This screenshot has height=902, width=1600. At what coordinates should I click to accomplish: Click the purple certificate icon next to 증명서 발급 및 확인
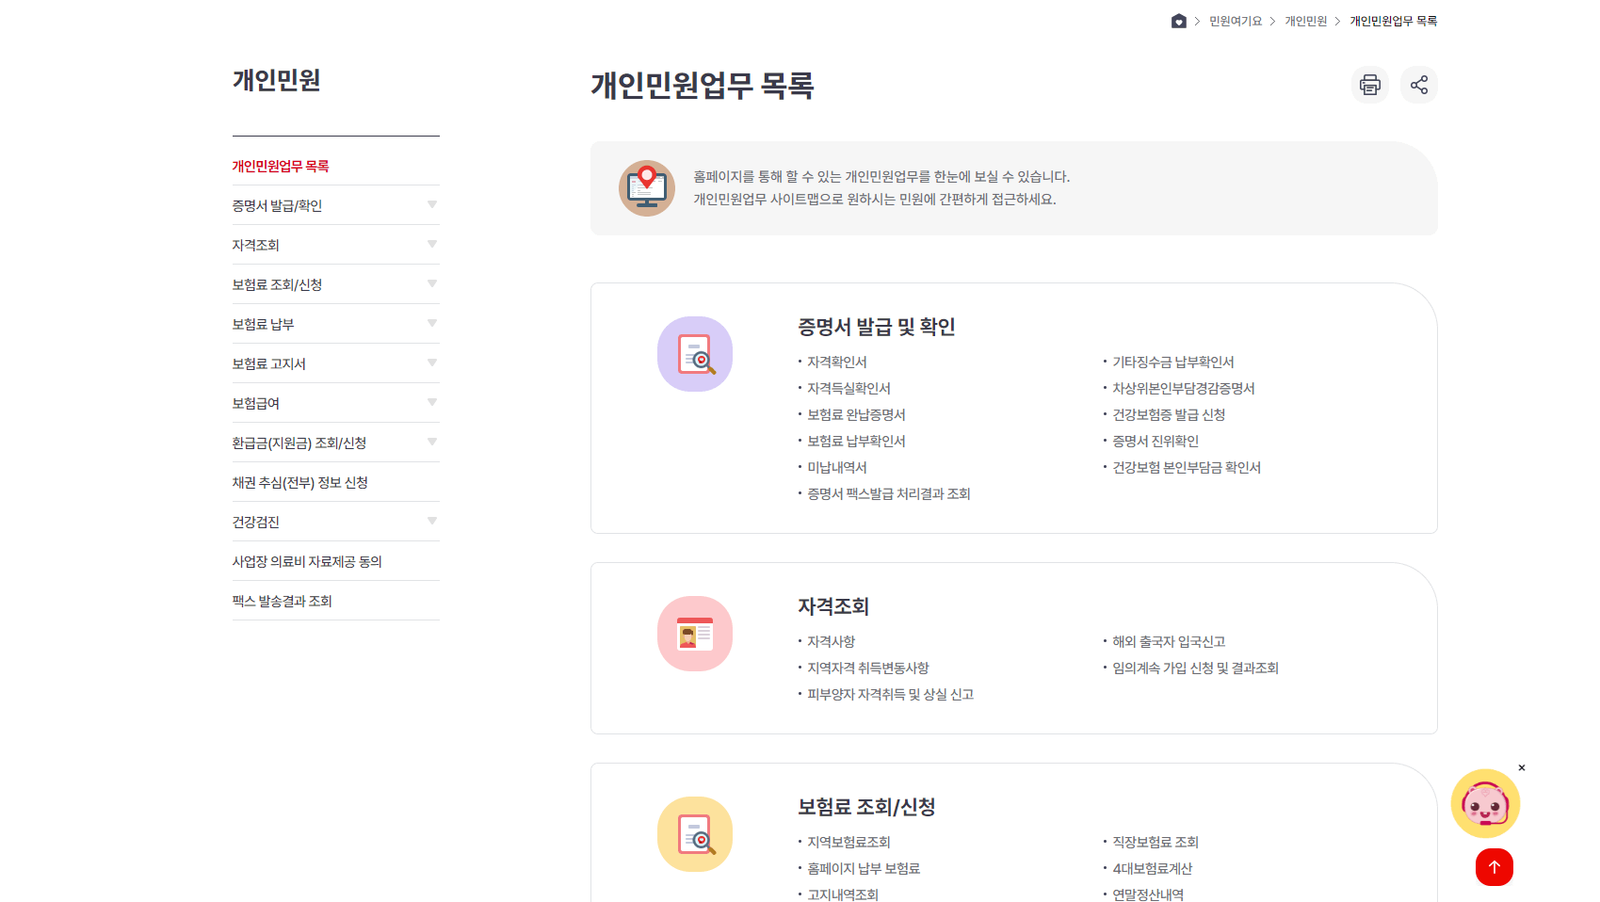point(695,354)
